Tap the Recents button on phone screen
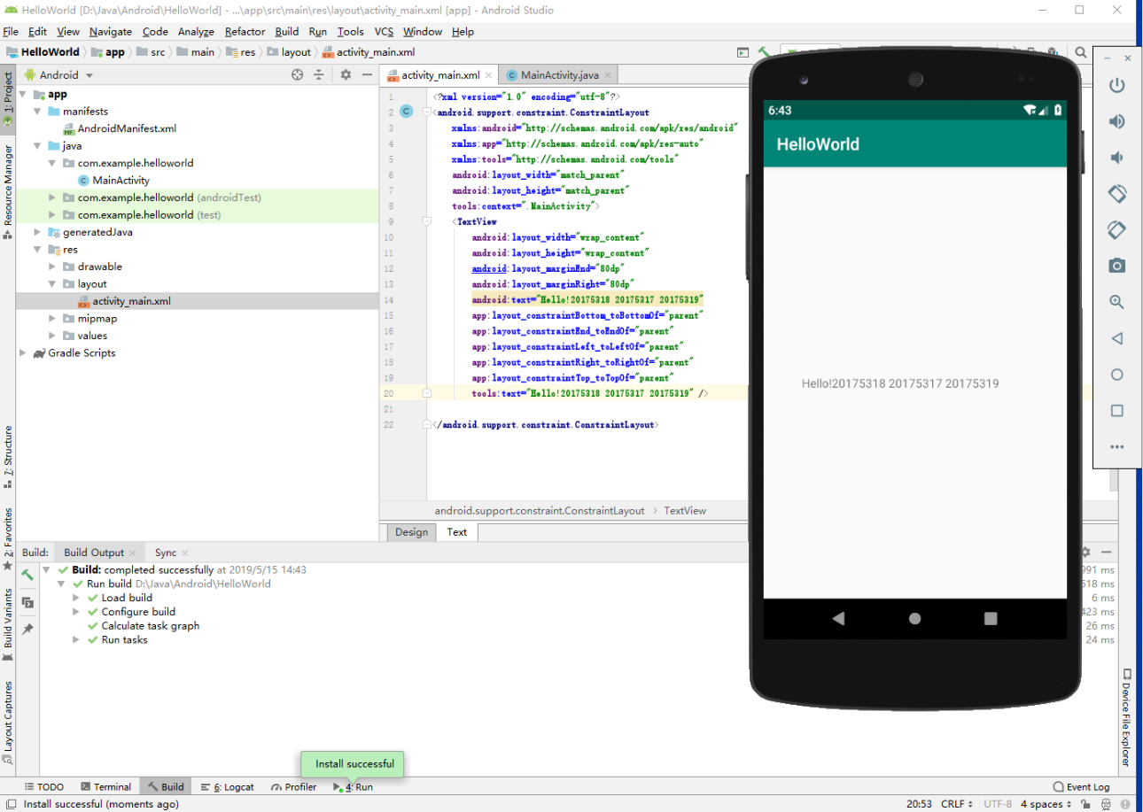This screenshot has height=812, width=1143. point(991,618)
